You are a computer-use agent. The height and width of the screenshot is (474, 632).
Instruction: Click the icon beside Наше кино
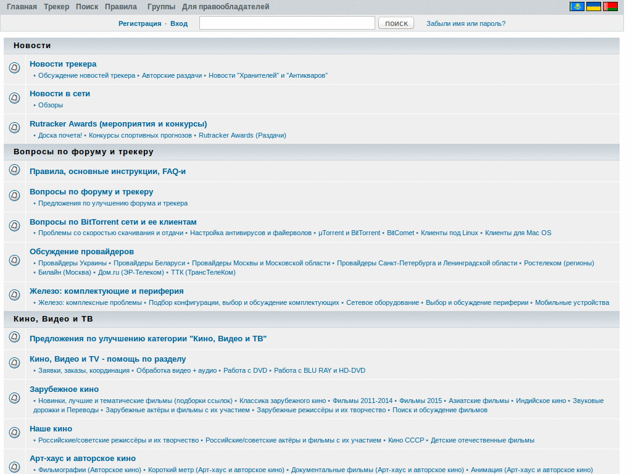[15, 433]
